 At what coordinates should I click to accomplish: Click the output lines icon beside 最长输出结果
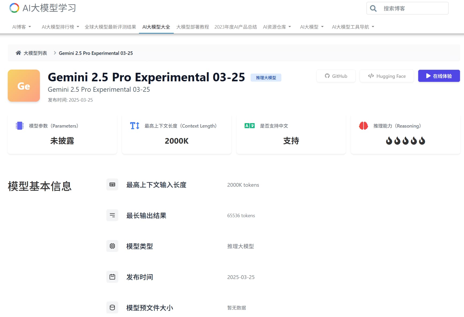[112, 215]
